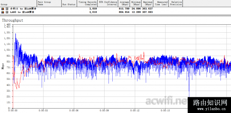Viewport: 231px width, 113px height.
Task: Select the minimum value 24.096
Action: coord(136,9)
